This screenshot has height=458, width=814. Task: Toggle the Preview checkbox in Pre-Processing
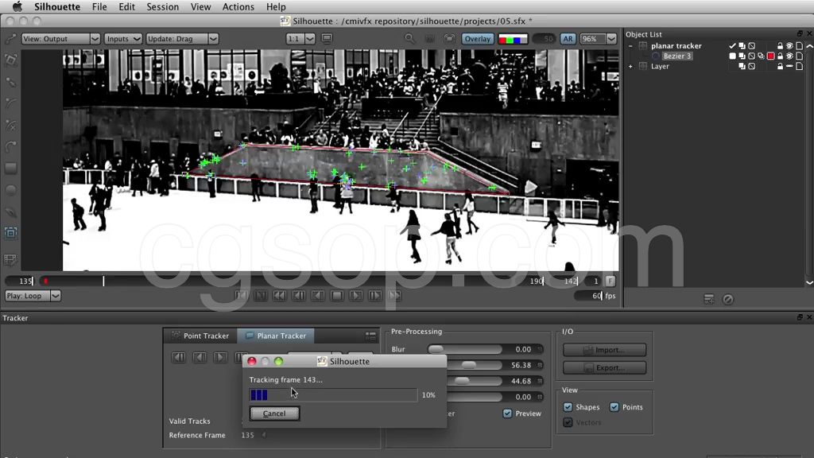click(x=507, y=413)
